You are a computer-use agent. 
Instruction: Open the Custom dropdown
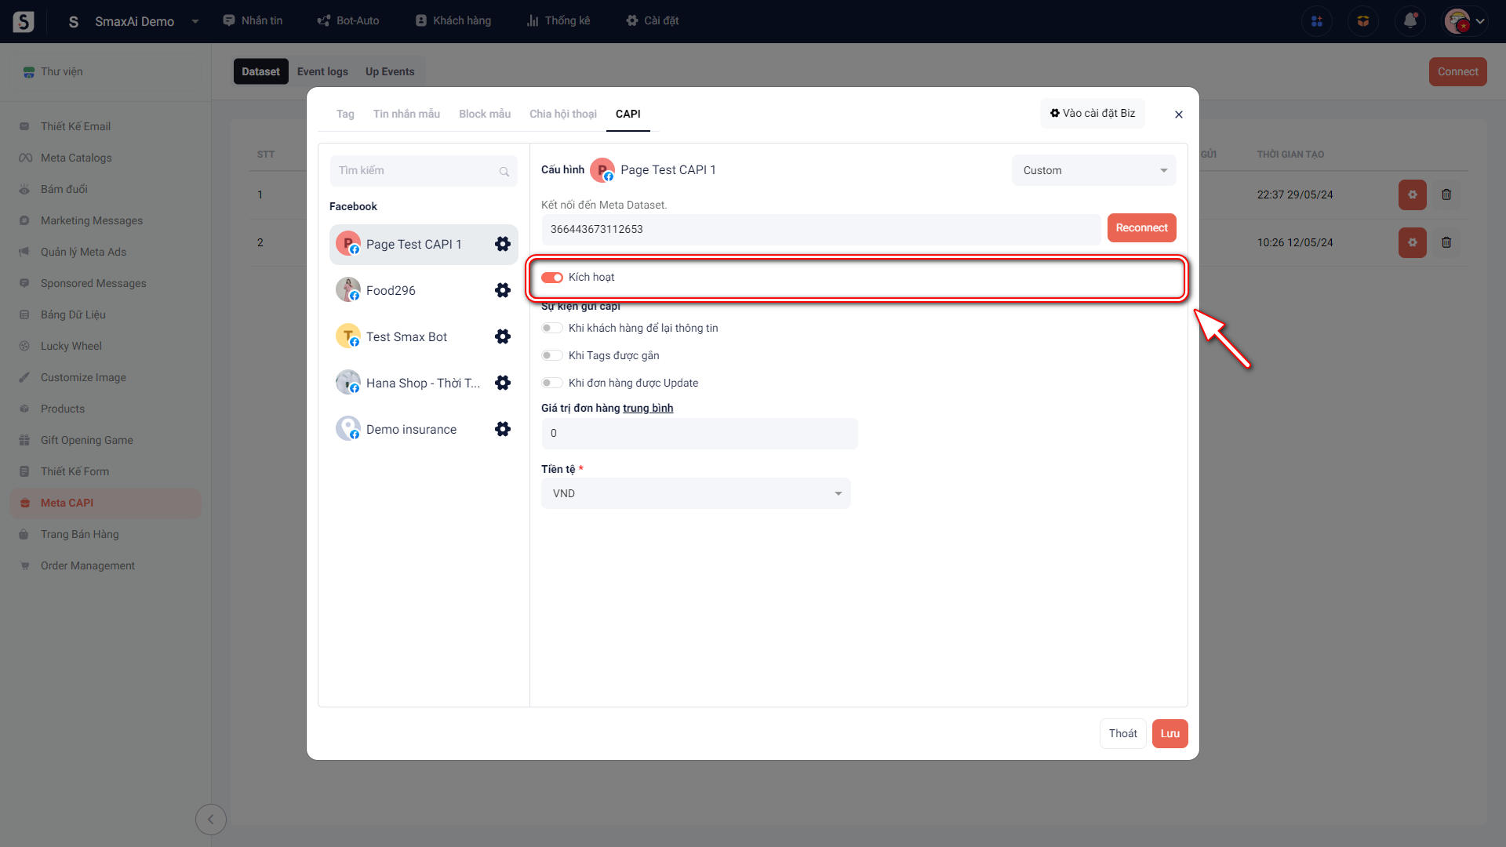[1093, 170]
